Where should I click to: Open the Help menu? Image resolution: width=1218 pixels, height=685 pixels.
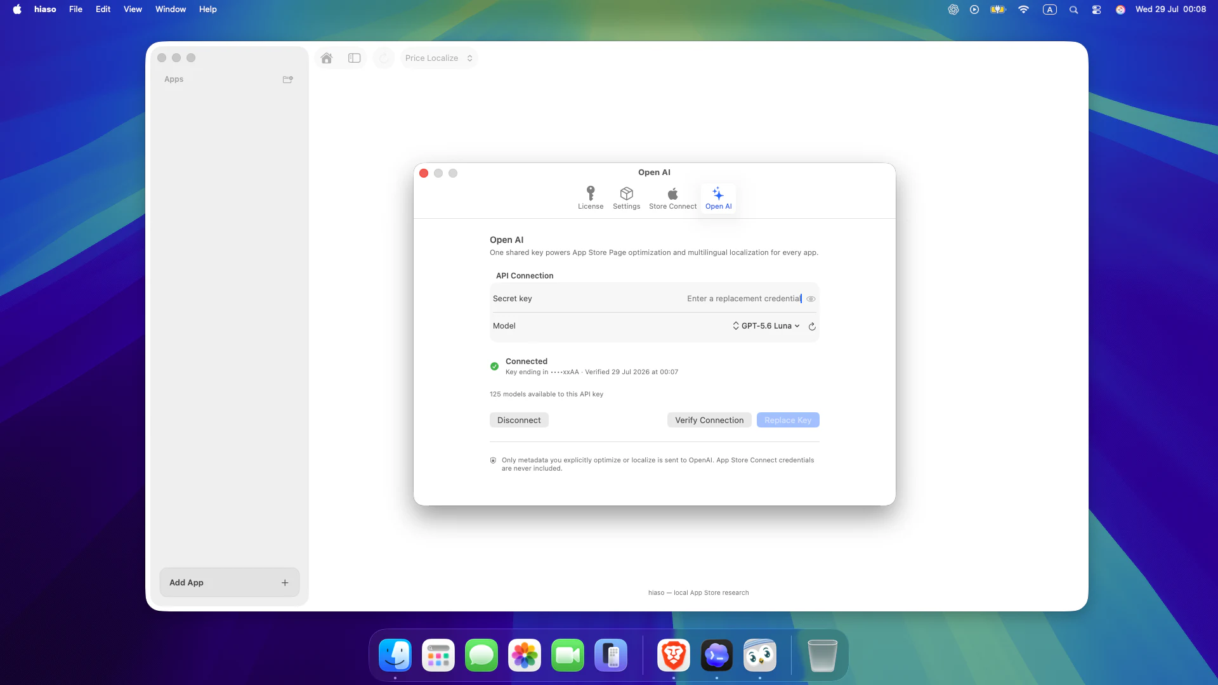click(208, 9)
